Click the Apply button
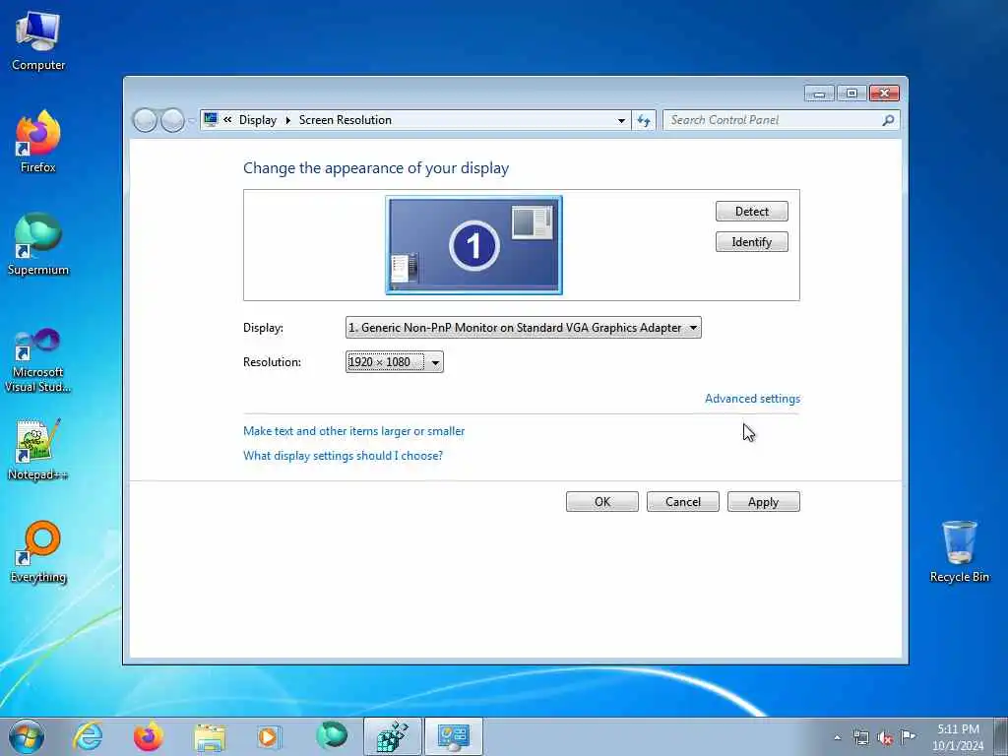The height and width of the screenshot is (756, 1008). pos(764,502)
